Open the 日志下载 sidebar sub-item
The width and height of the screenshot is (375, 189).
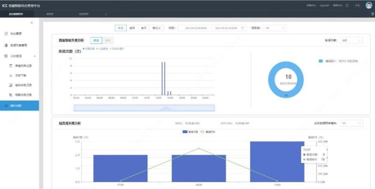click(19, 76)
